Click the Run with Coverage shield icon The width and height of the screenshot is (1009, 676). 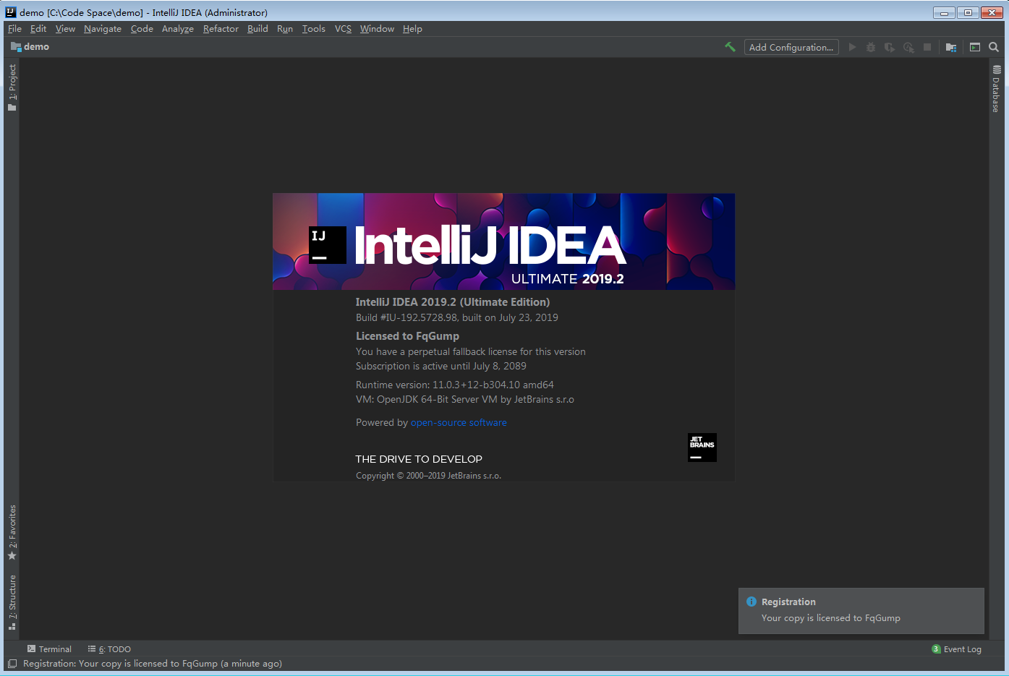(890, 47)
